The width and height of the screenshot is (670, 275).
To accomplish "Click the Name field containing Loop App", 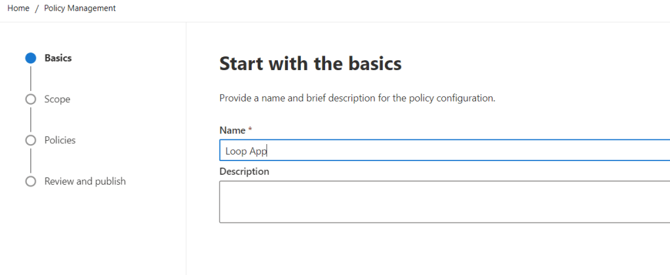I will [444, 151].
